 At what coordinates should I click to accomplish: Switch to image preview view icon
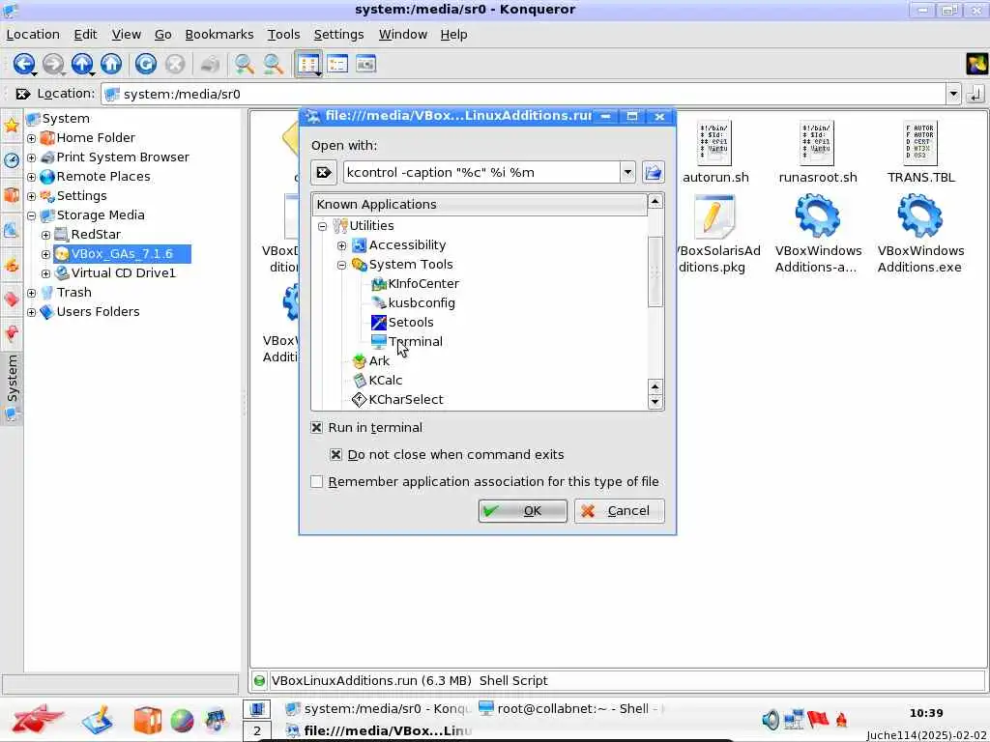(366, 64)
